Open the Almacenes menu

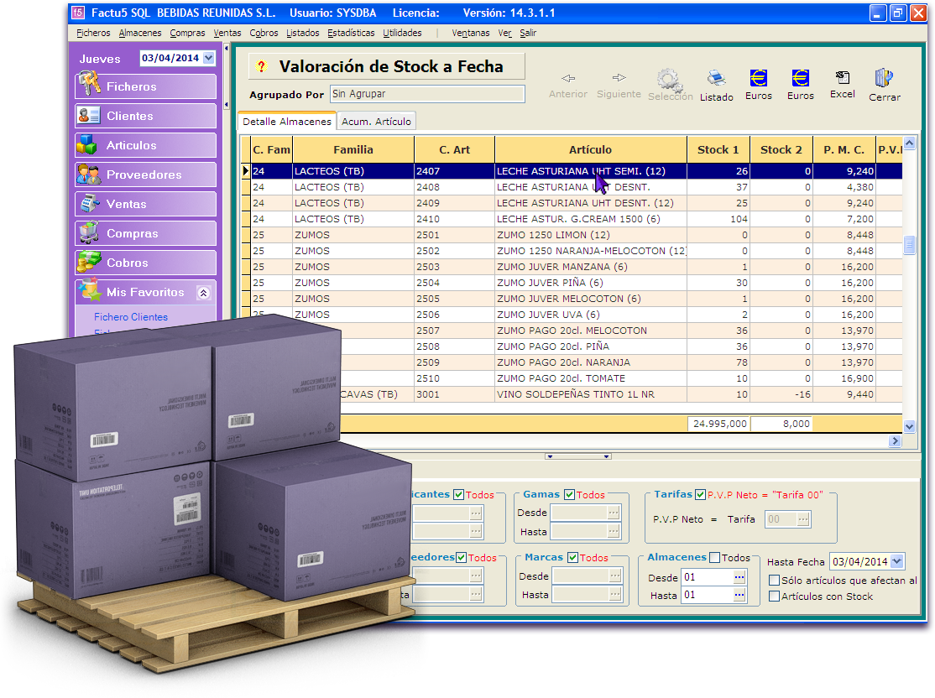point(139,33)
